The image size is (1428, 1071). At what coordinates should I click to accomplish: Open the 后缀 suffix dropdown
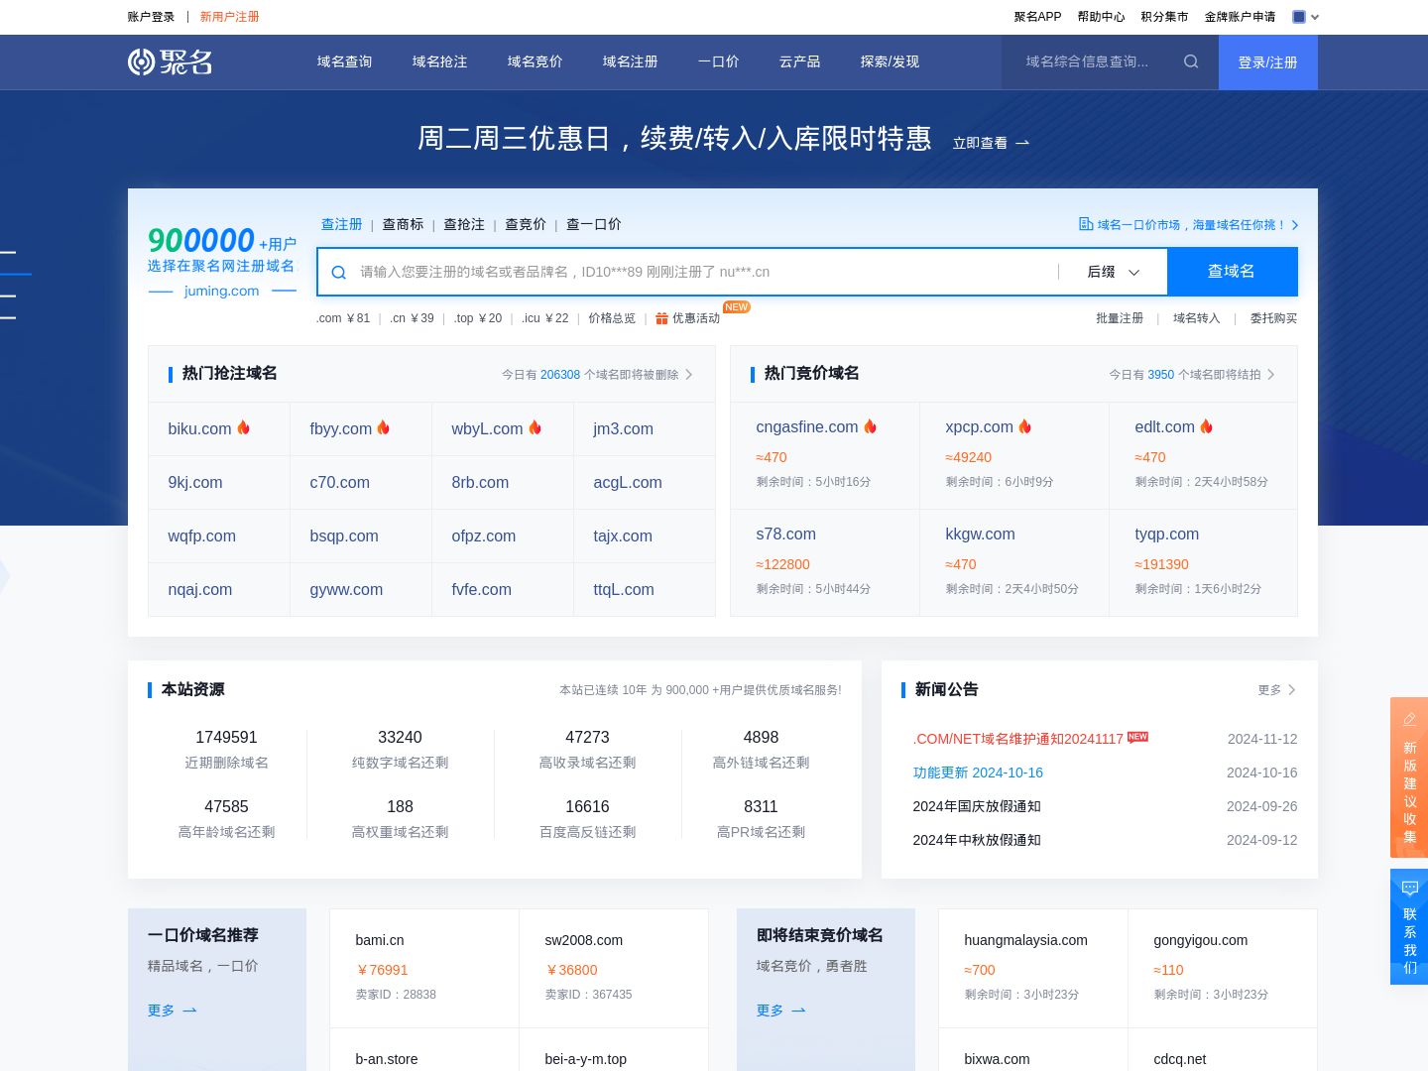1113,272
